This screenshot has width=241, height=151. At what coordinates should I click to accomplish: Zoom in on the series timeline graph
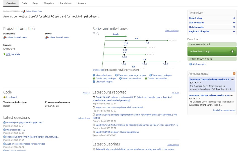click(x=94, y=33)
